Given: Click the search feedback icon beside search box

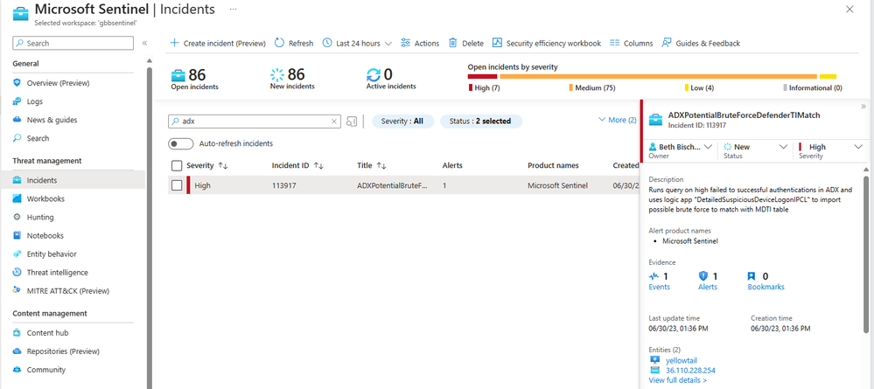Looking at the screenshot, I should [351, 122].
